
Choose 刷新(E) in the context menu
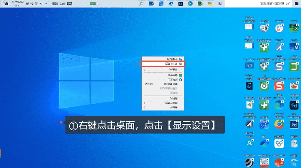[x=163, y=99]
